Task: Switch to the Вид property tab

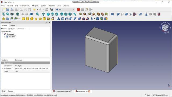Action: (3, 91)
